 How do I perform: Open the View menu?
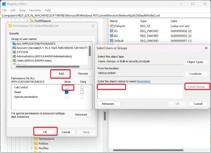(x=22, y=10)
